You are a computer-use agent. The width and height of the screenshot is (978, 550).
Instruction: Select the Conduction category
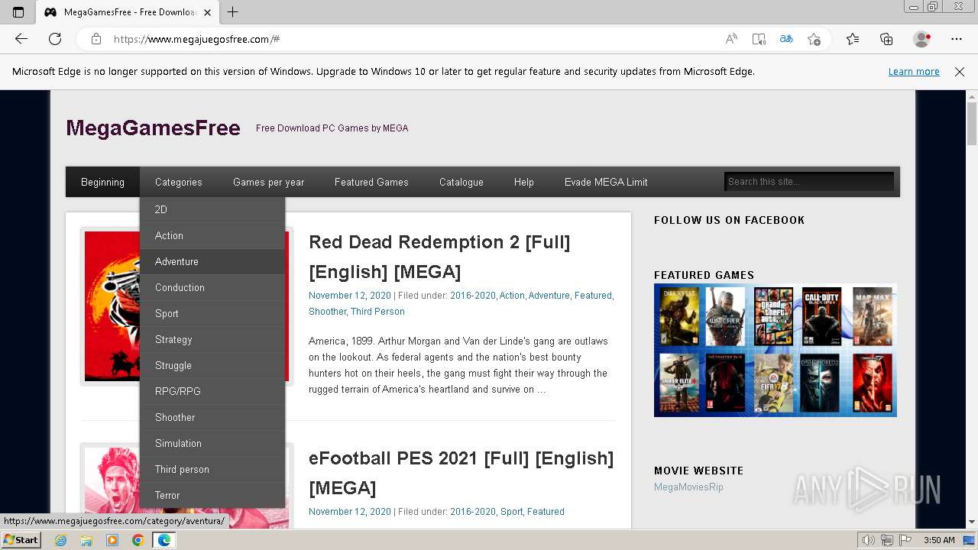point(212,287)
